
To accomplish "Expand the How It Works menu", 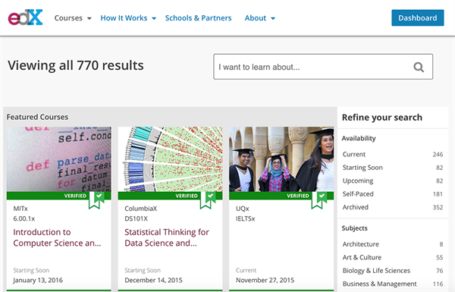I will (x=128, y=18).
